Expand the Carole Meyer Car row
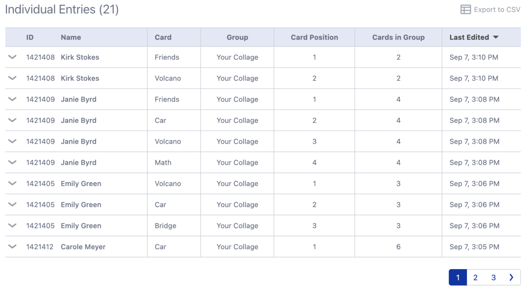 (x=13, y=247)
